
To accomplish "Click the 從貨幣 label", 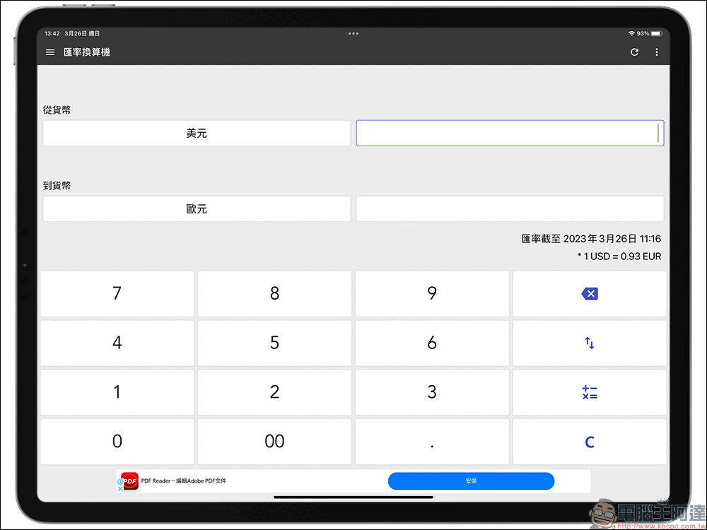I will coord(57,110).
